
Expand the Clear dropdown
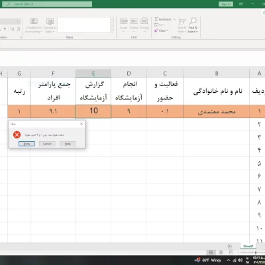point(167,30)
